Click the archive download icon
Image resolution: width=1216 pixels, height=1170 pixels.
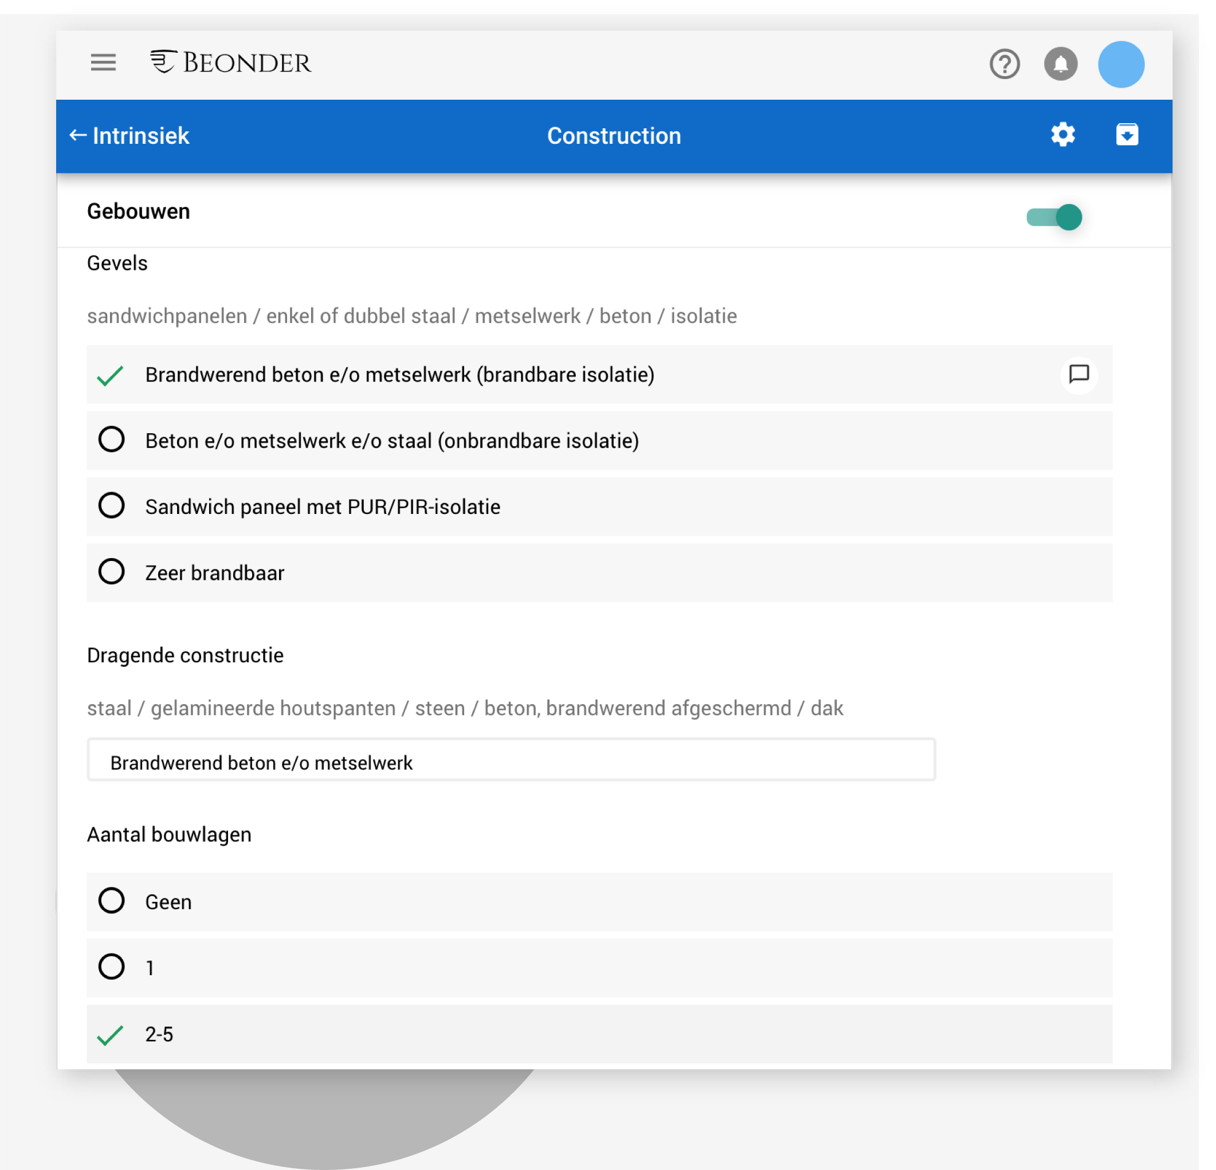(1127, 135)
